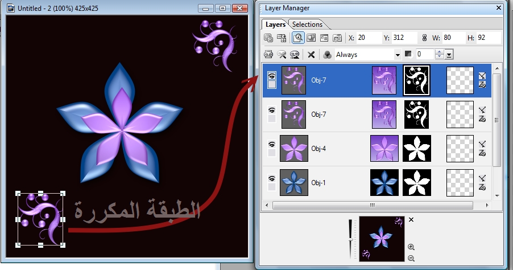This screenshot has height=270, width=513.
Task: Click the zoom in magnifier below layers
Action: tap(411, 247)
